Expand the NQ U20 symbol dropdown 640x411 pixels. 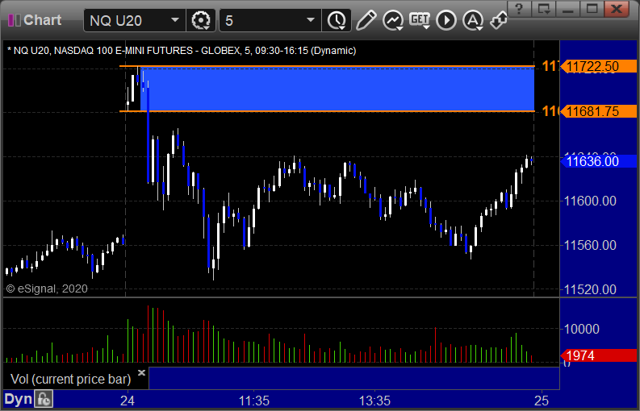point(175,20)
